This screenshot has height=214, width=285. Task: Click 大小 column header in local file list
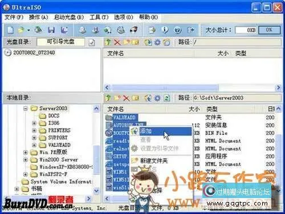click(194, 109)
